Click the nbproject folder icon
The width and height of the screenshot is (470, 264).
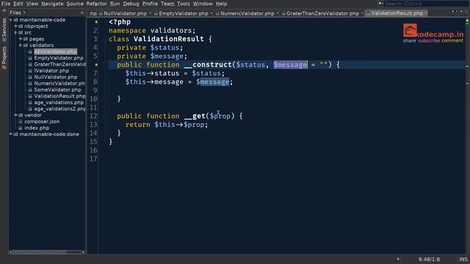pos(21,26)
